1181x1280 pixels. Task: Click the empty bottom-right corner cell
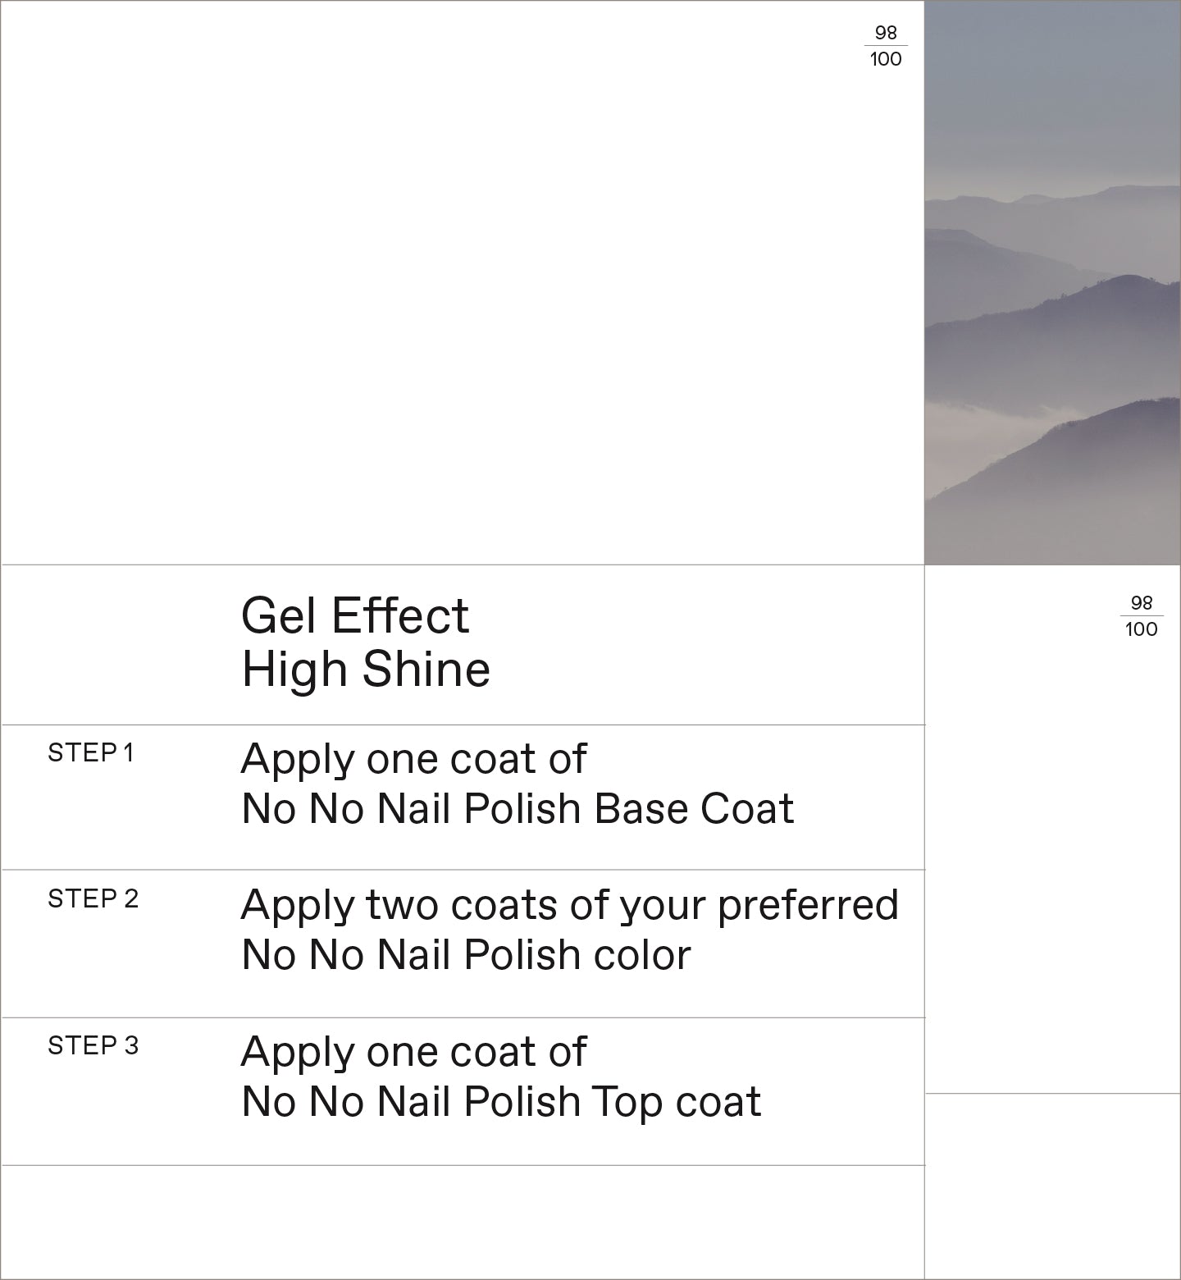[1052, 1186]
